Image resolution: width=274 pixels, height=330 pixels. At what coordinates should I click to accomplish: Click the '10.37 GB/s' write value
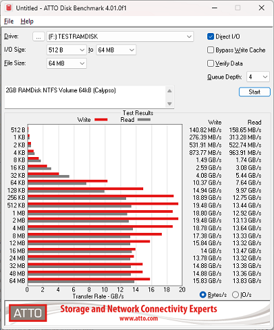207,183
